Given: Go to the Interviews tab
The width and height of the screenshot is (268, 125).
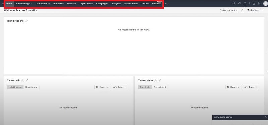Looking at the screenshot, I should pos(58,4).
